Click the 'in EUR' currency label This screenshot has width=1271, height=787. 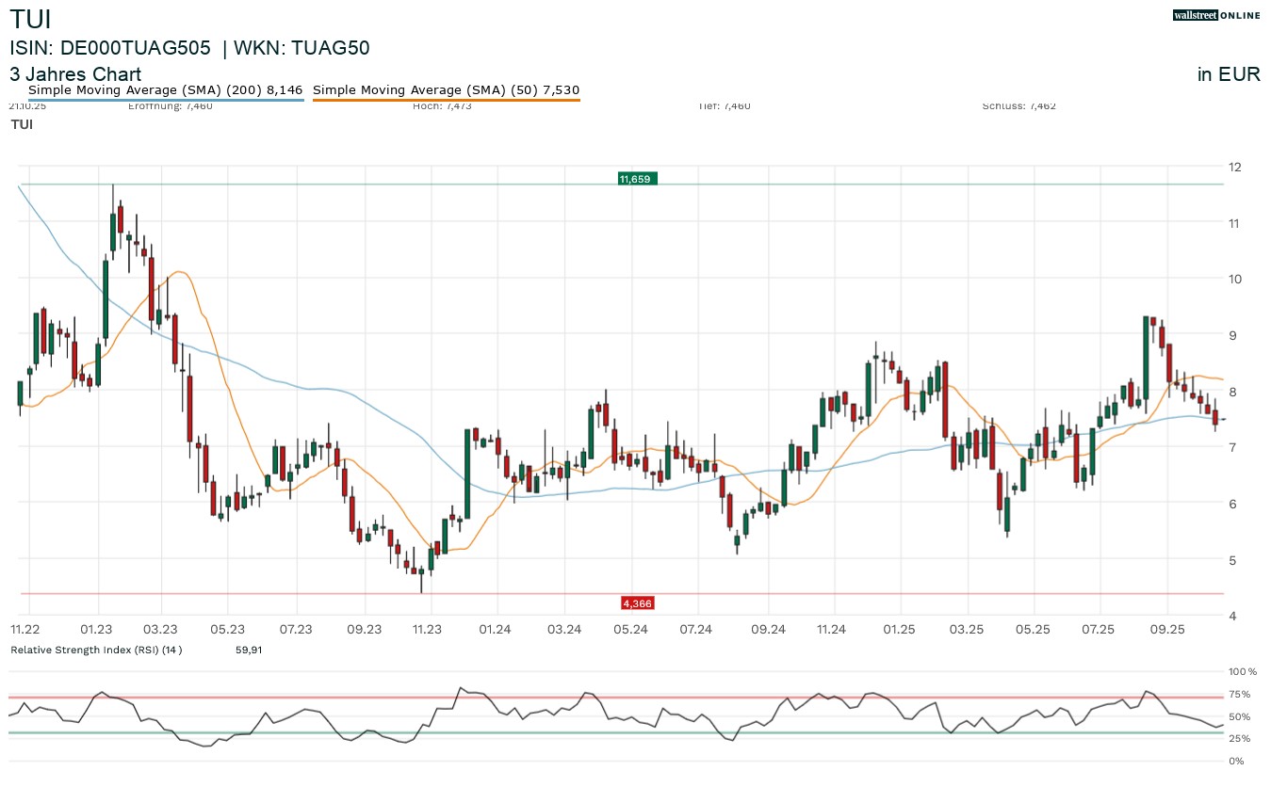click(x=1228, y=75)
